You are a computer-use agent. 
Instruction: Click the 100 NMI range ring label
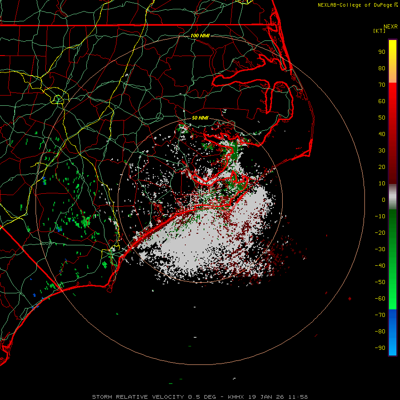point(200,36)
